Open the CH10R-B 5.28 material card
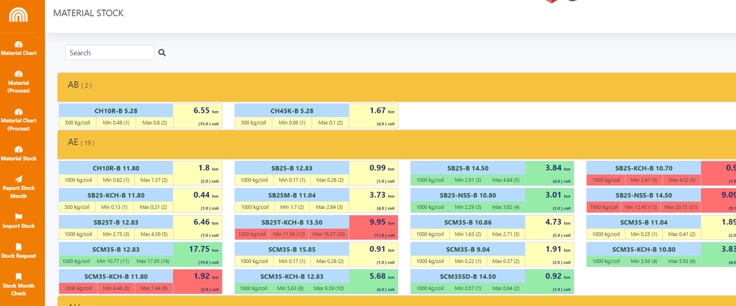The width and height of the screenshot is (736, 306). [116, 111]
